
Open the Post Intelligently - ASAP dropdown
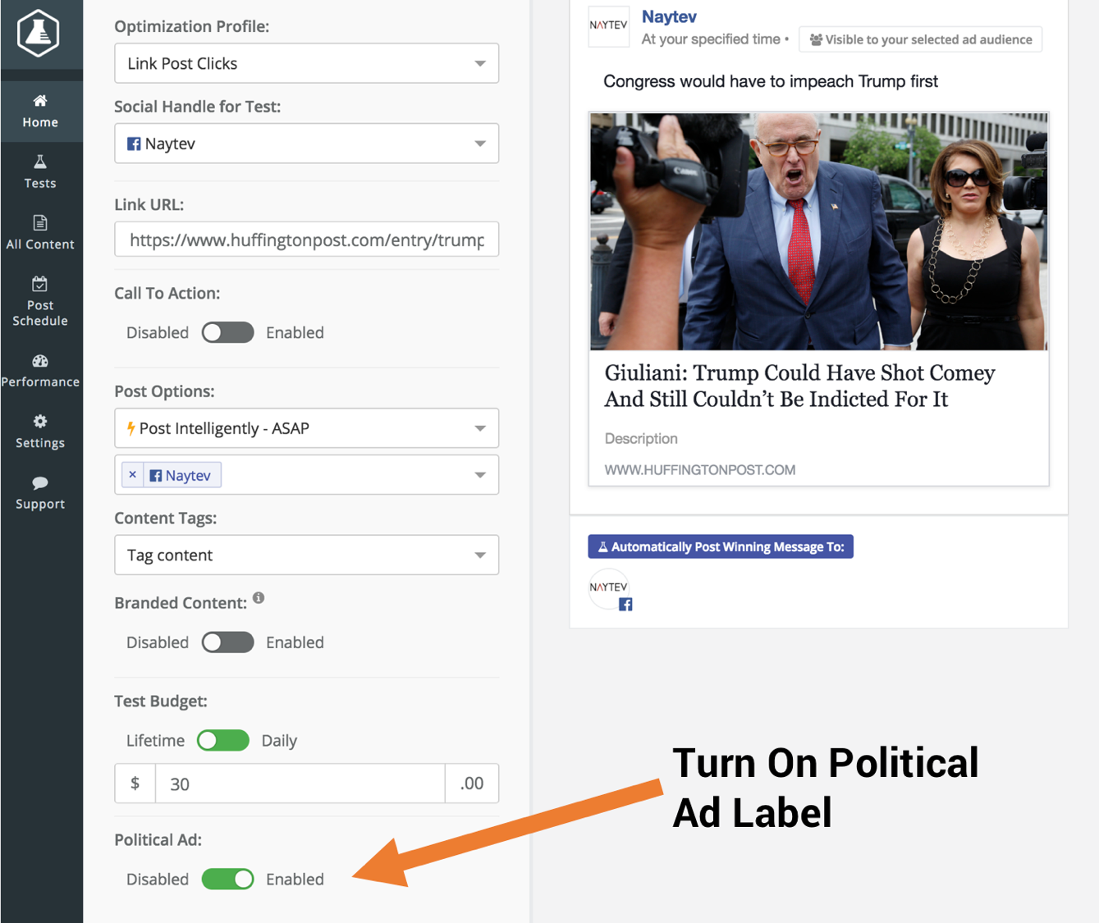point(306,428)
